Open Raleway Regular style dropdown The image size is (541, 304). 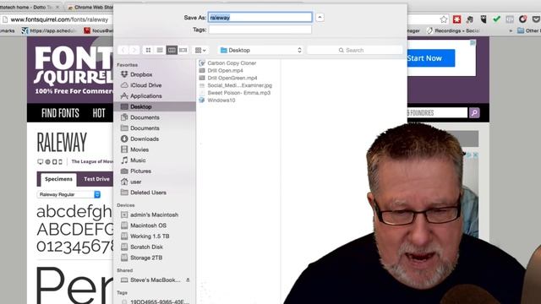(x=68, y=194)
